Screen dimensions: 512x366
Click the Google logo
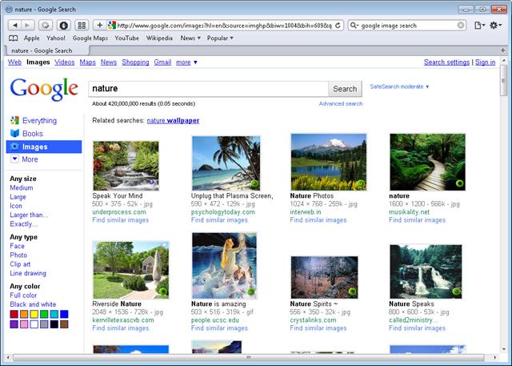(x=44, y=89)
